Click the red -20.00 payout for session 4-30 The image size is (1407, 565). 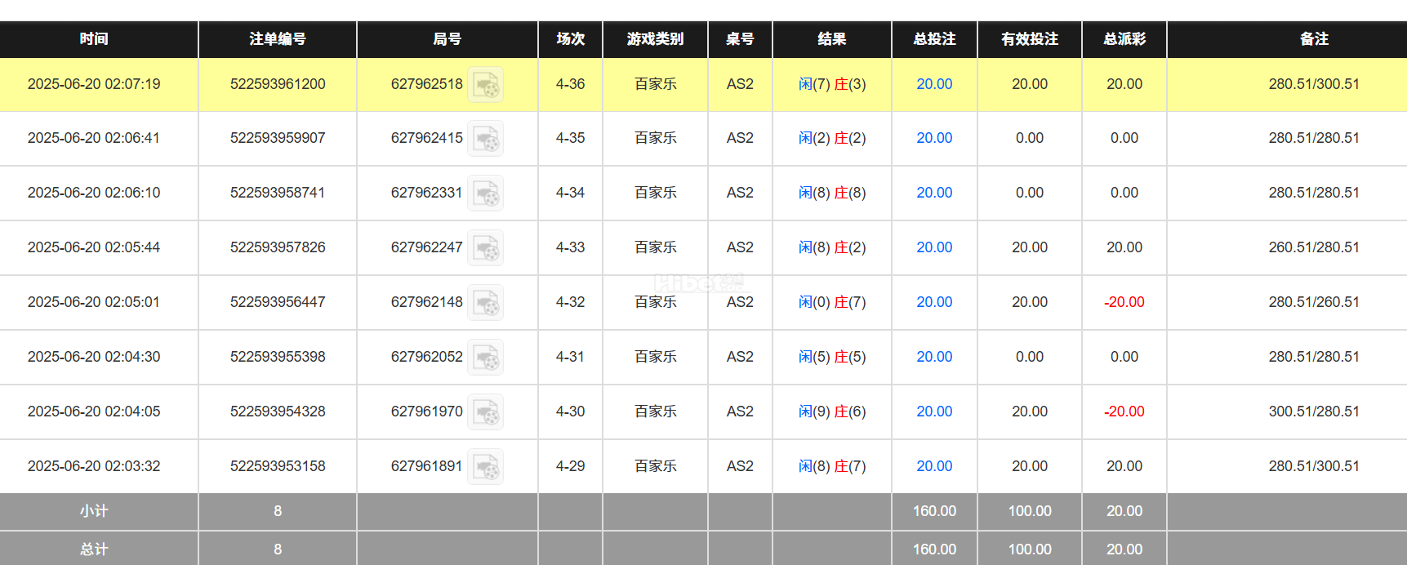point(1124,412)
